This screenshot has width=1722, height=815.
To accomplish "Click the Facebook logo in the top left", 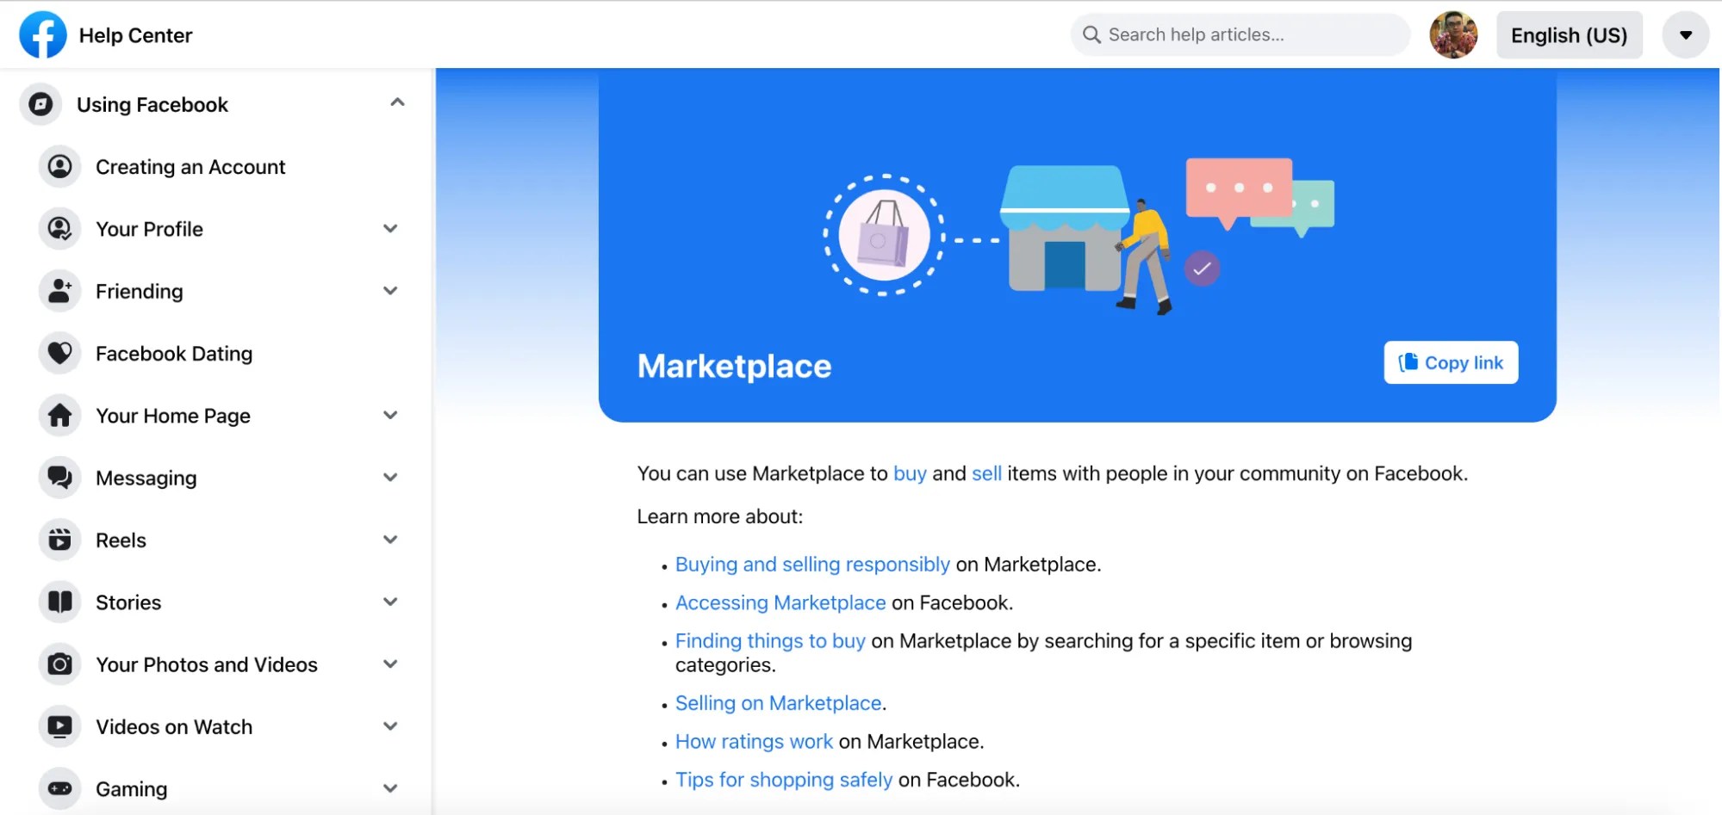I will tap(42, 34).
